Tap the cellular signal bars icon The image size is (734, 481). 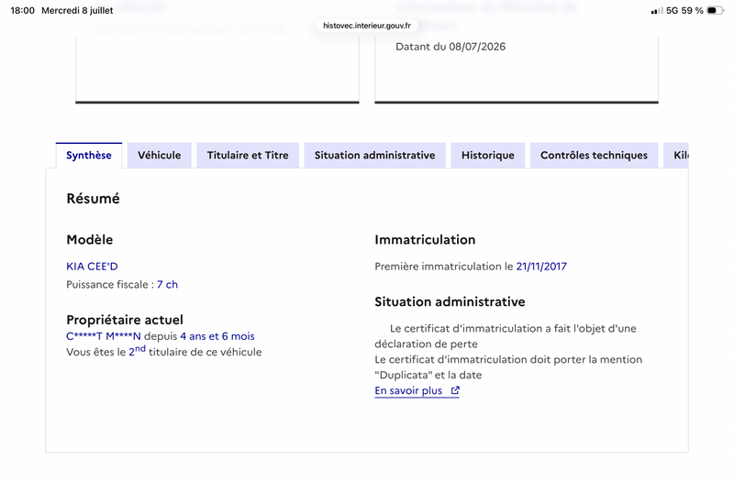(657, 11)
